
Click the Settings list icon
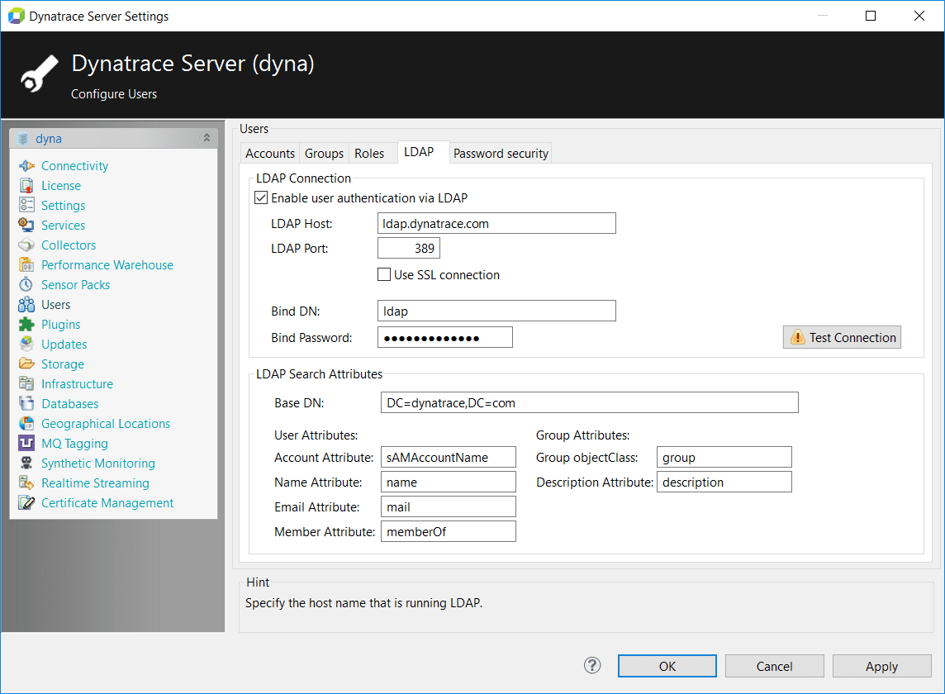[x=26, y=206]
